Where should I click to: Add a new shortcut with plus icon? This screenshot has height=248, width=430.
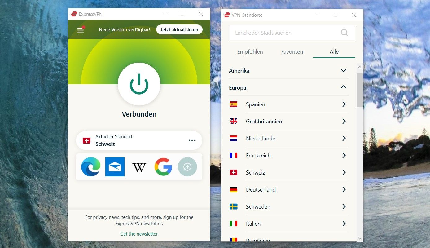pos(187,167)
